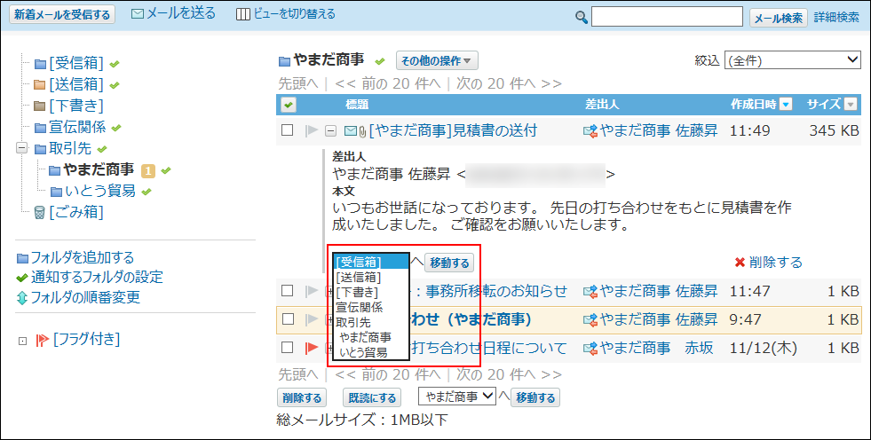Open the 絞込 (全件) filter dropdown
This screenshot has height=440, width=871.
point(792,60)
